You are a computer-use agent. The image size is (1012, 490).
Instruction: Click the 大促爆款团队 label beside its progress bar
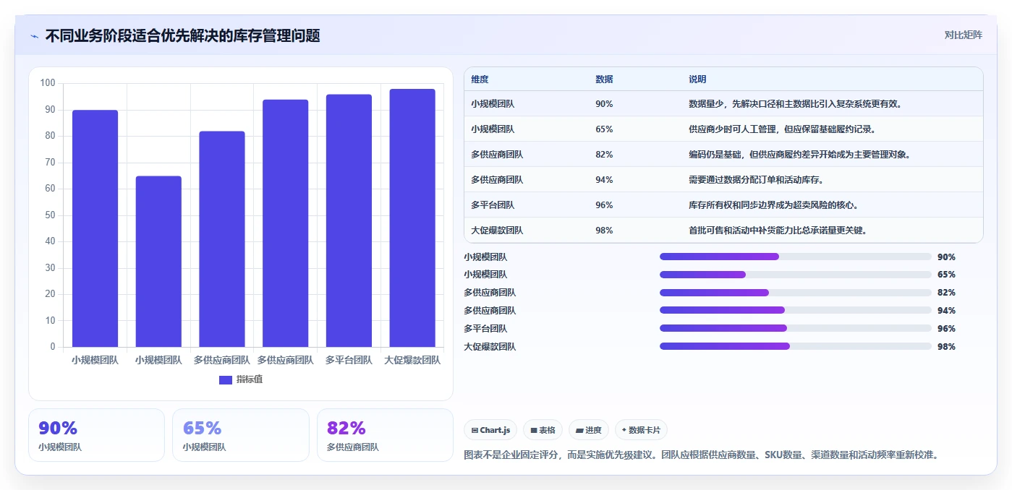point(490,346)
